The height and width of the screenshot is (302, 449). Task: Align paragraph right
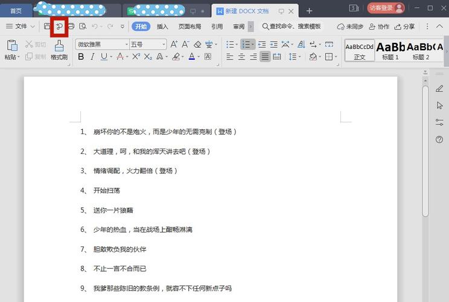[x=253, y=57]
